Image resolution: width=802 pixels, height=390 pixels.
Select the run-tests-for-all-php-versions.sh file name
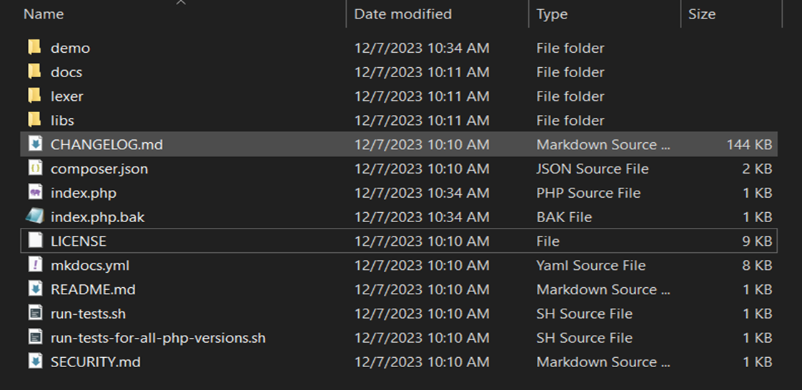coord(158,338)
